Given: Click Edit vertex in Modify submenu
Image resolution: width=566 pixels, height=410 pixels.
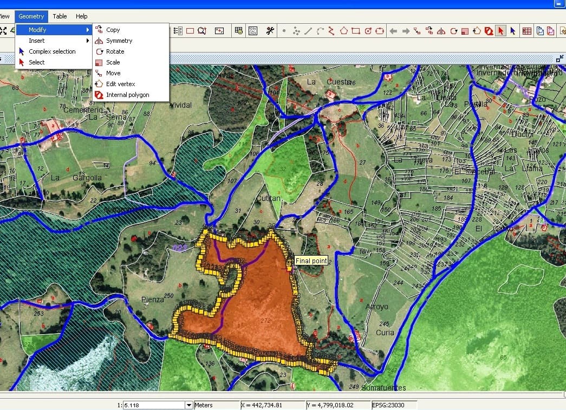Looking at the screenshot, I should tap(131, 84).
